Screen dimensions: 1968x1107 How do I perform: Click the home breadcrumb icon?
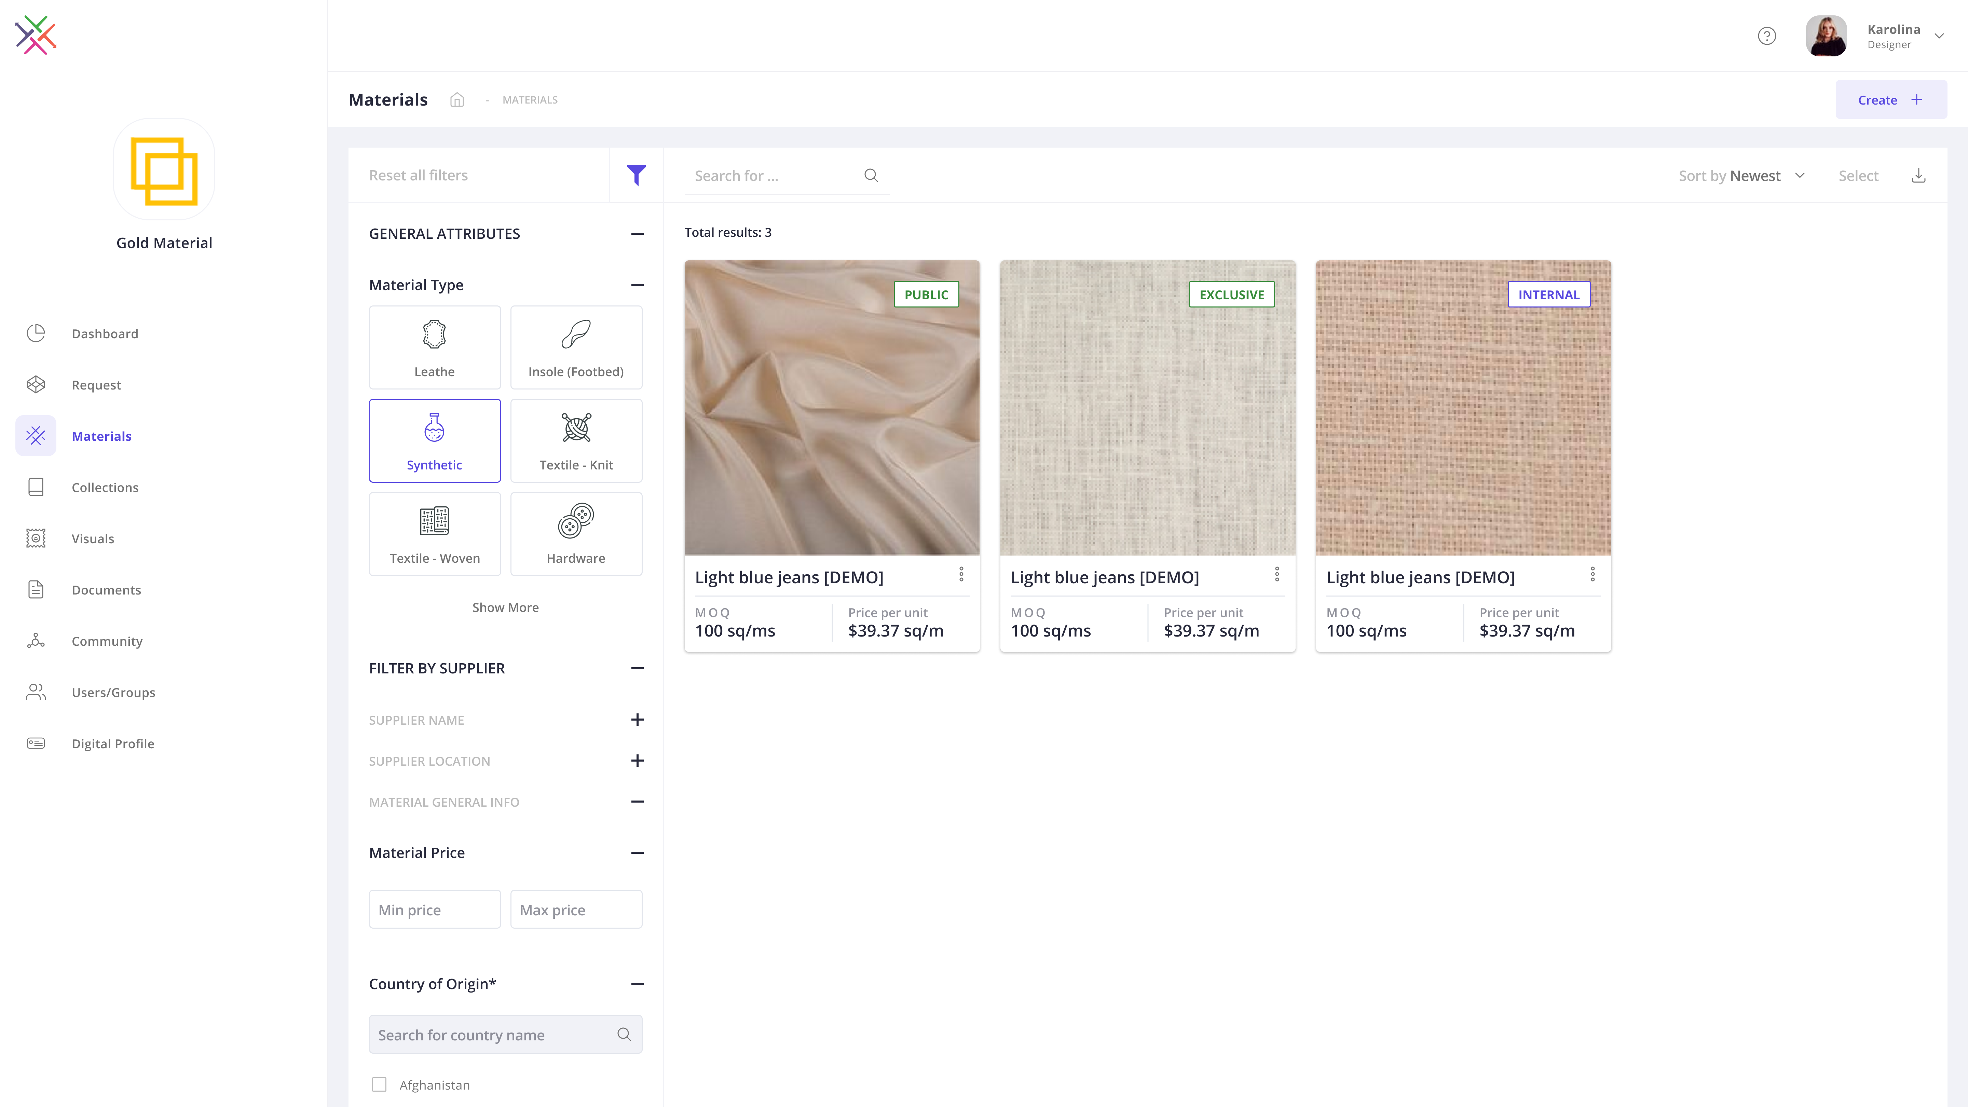pyautogui.click(x=457, y=100)
